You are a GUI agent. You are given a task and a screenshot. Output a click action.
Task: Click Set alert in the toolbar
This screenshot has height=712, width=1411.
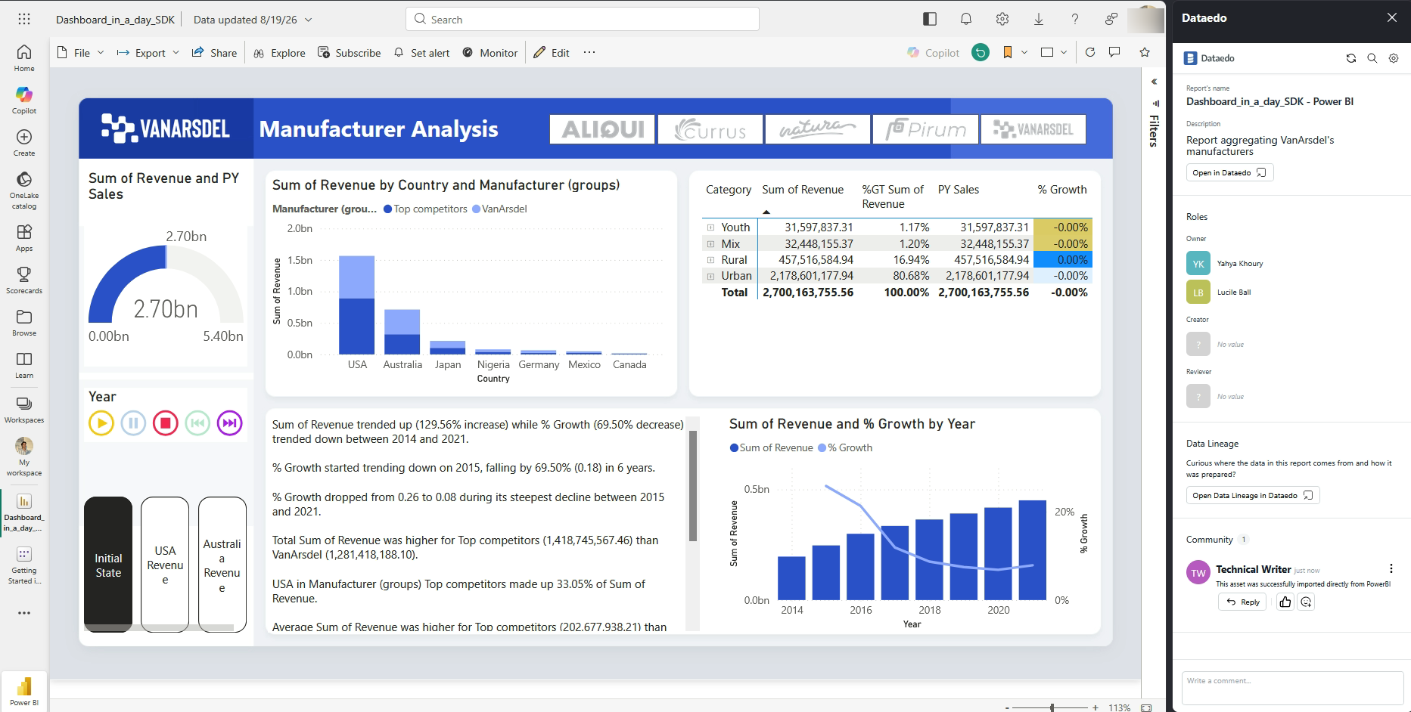[422, 52]
